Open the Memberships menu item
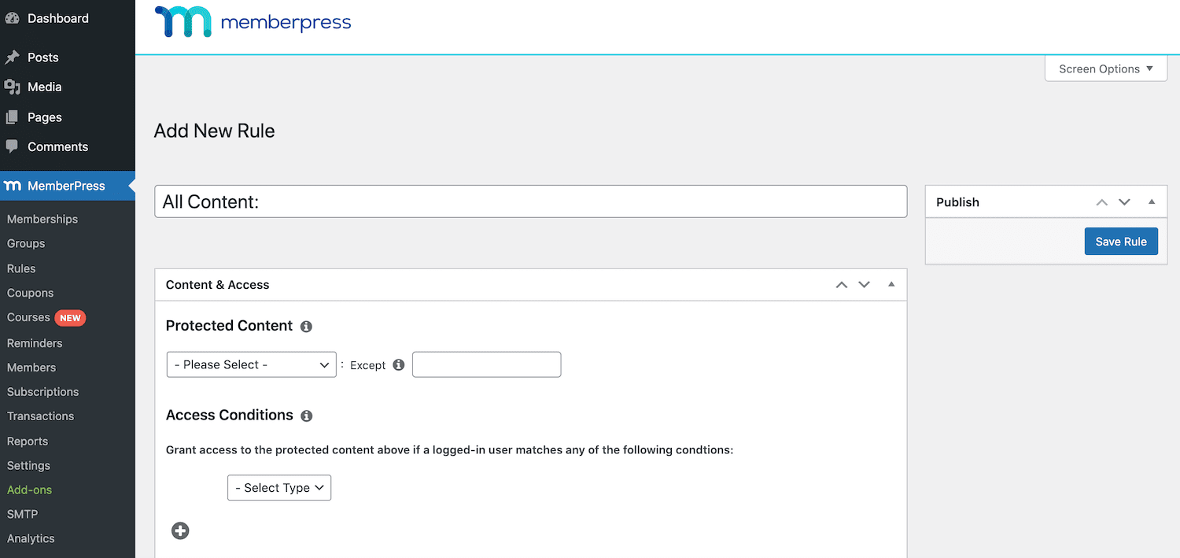The width and height of the screenshot is (1180, 558). [x=42, y=219]
